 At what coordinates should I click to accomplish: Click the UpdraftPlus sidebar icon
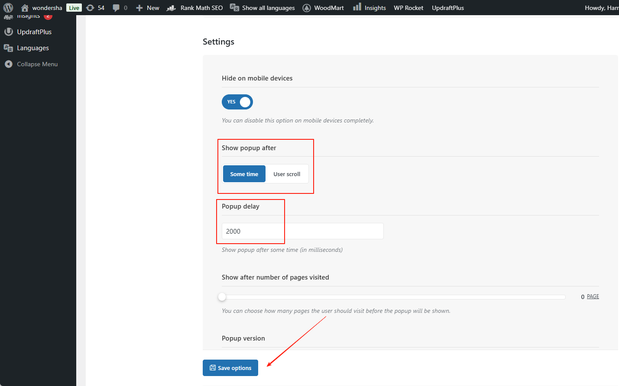(x=8, y=32)
